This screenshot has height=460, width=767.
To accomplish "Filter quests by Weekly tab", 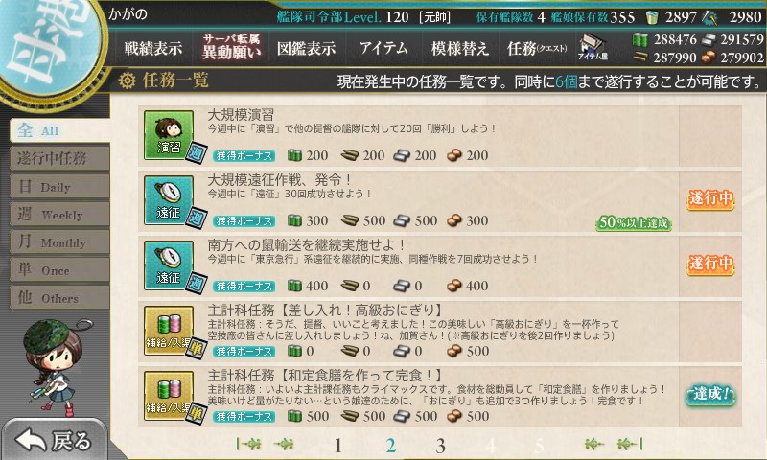I will [x=59, y=214].
